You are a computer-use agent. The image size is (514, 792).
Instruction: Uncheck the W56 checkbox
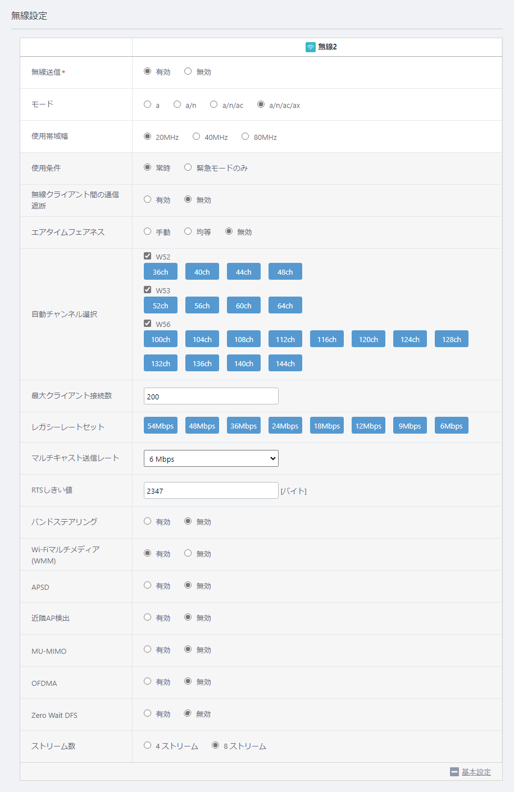click(148, 324)
